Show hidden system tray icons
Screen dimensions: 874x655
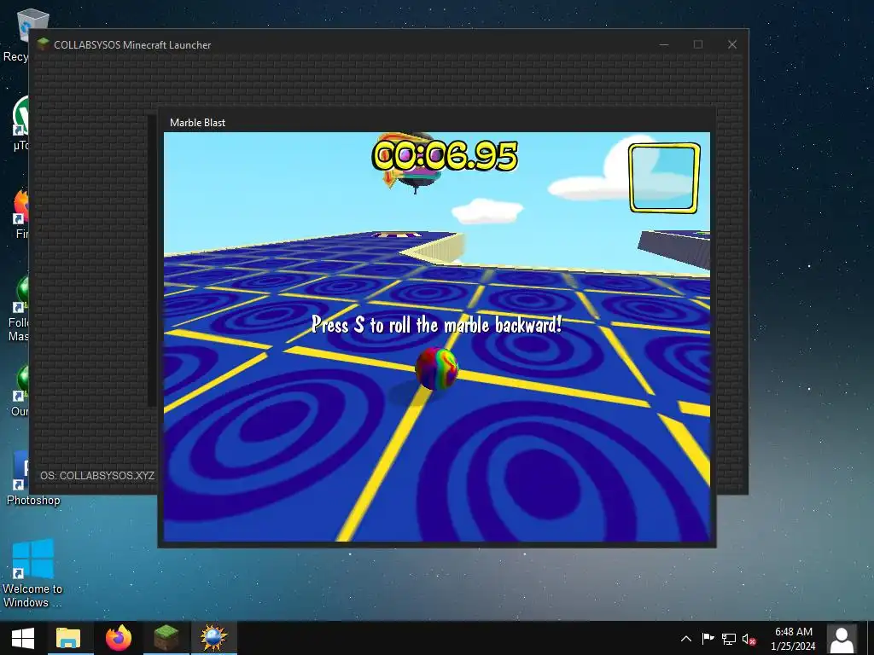pyautogui.click(x=686, y=639)
